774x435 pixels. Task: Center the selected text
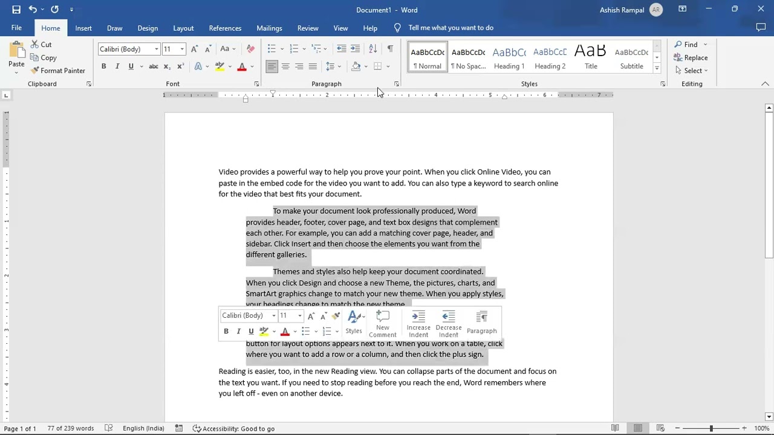285,66
